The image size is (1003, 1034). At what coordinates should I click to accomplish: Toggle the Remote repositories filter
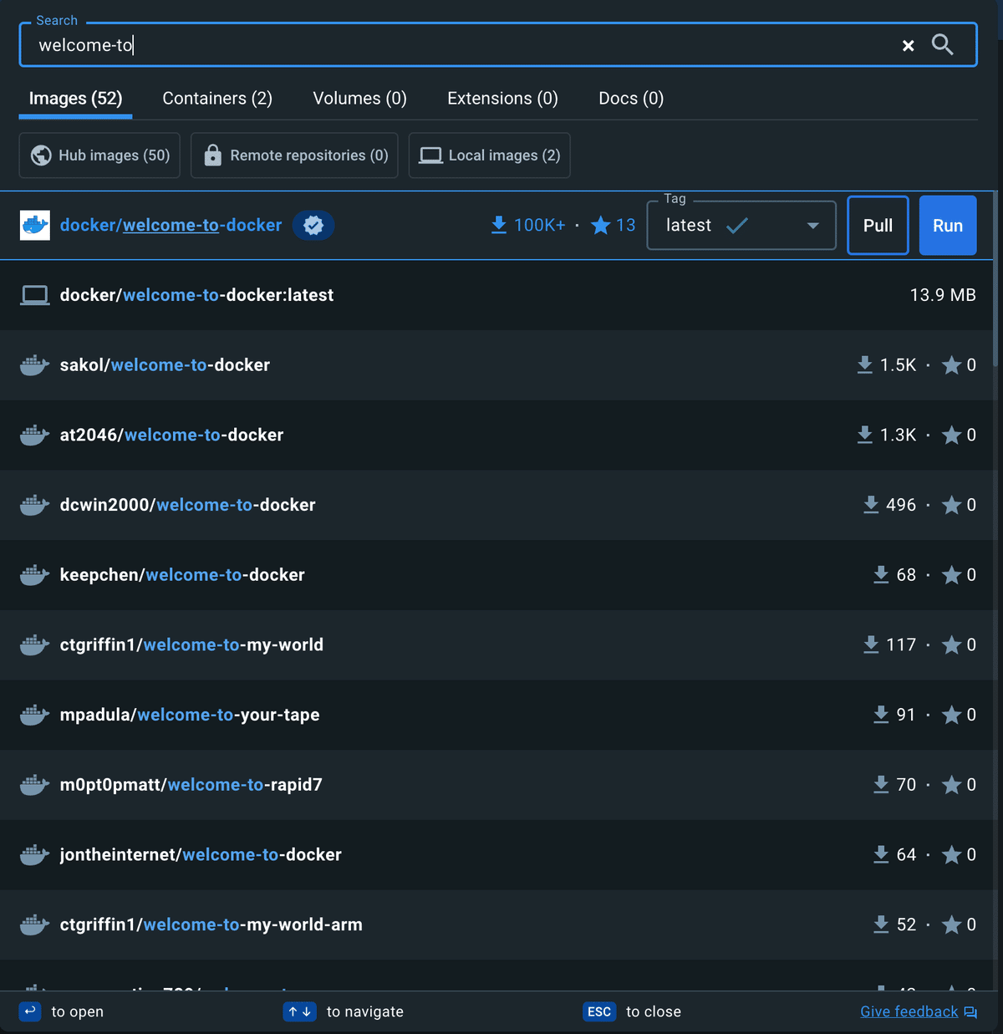point(293,155)
